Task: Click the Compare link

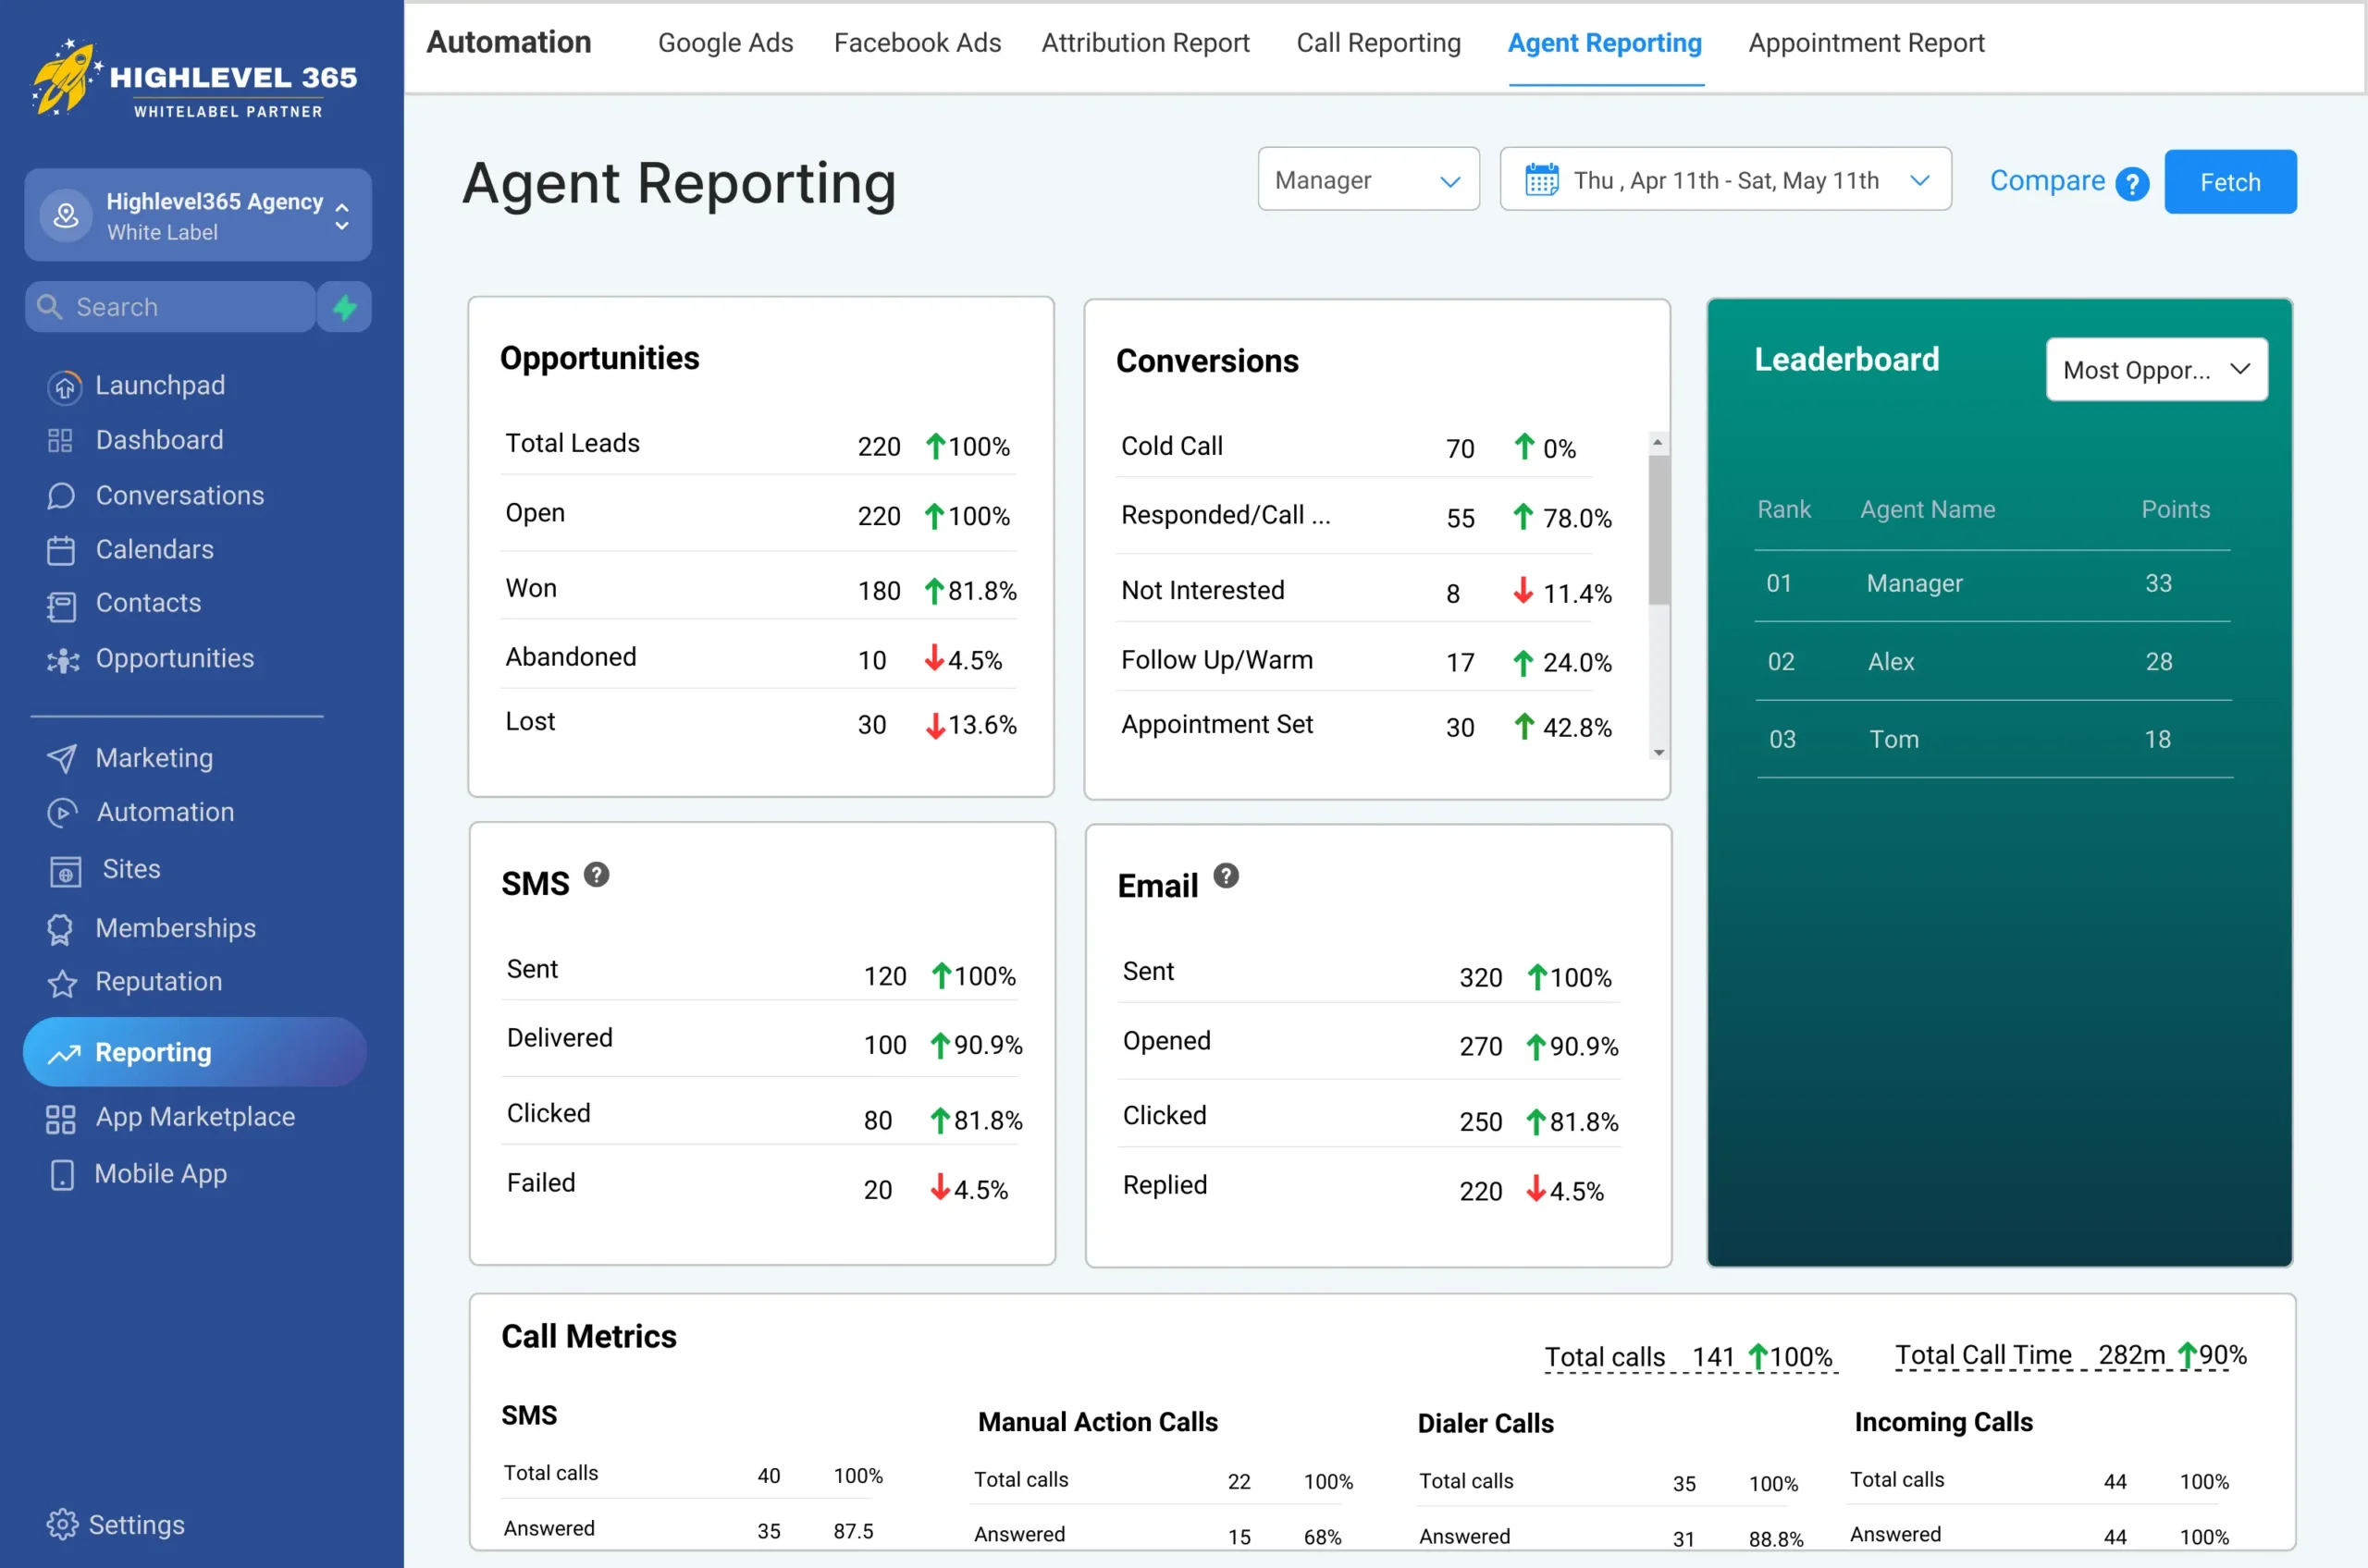Action: click(x=2046, y=181)
